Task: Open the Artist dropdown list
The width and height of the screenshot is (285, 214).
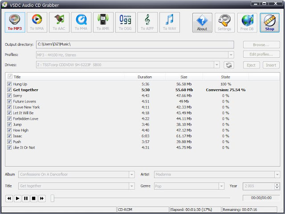Action: pyautogui.click(x=277, y=174)
